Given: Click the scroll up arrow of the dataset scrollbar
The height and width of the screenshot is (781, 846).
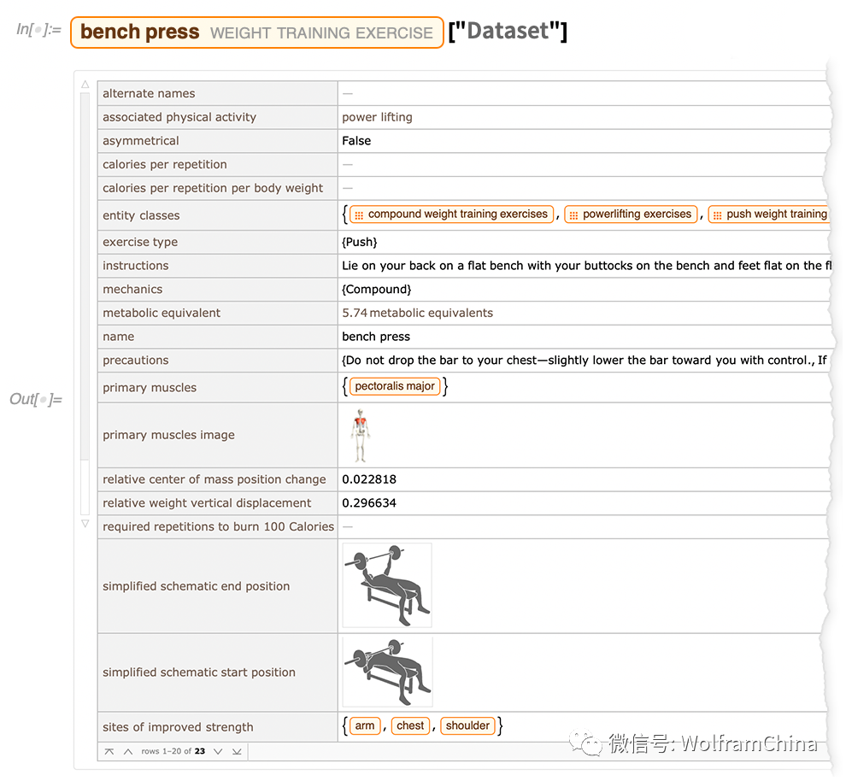Looking at the screenshot, I should [85, 85].
